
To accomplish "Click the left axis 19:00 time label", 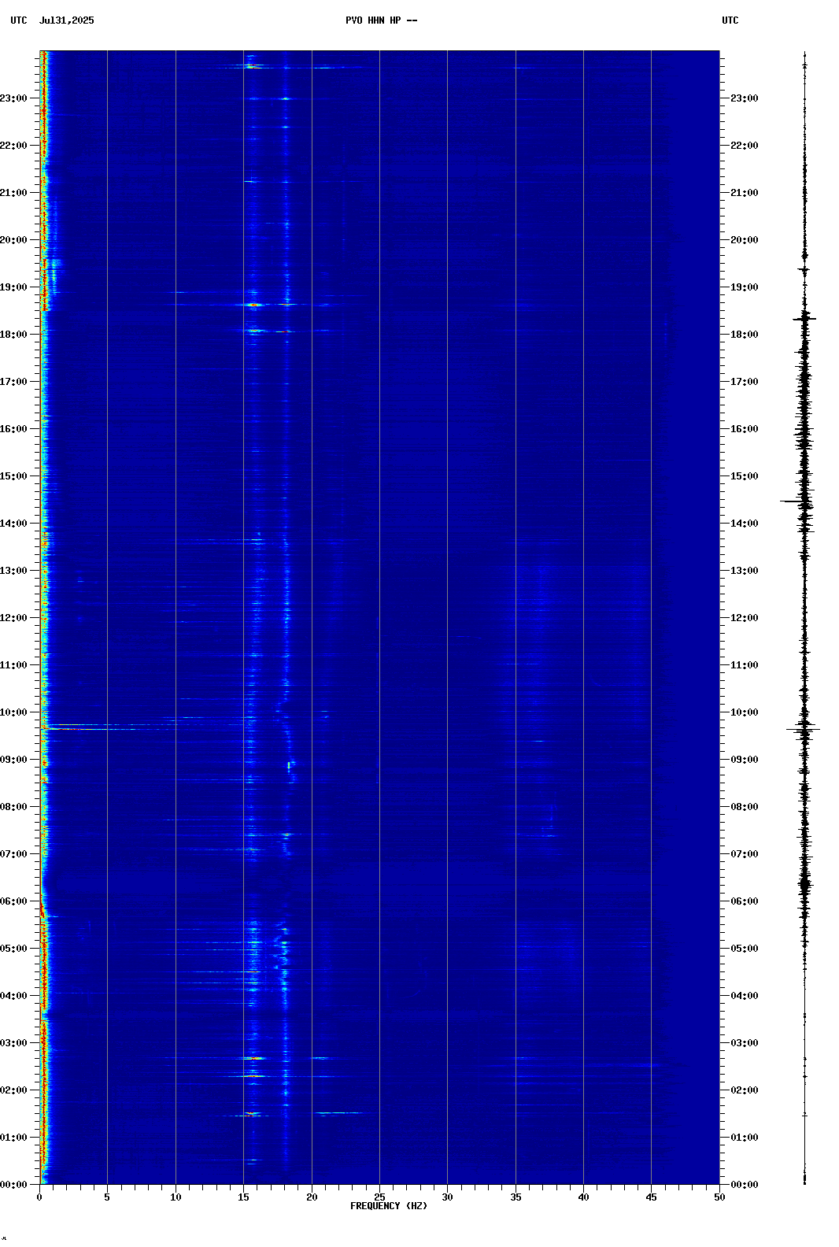I will [13, 287].
